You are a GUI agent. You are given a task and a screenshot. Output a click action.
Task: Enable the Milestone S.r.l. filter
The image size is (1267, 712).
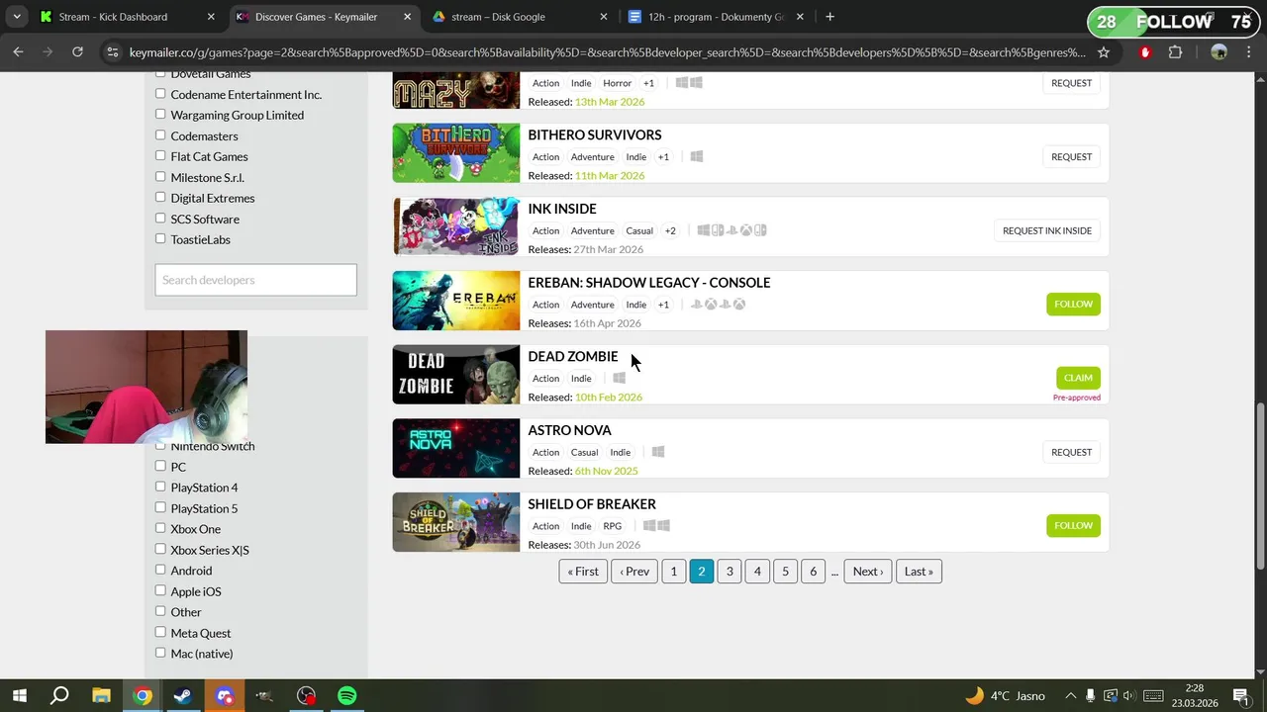[x=160, y=177]
